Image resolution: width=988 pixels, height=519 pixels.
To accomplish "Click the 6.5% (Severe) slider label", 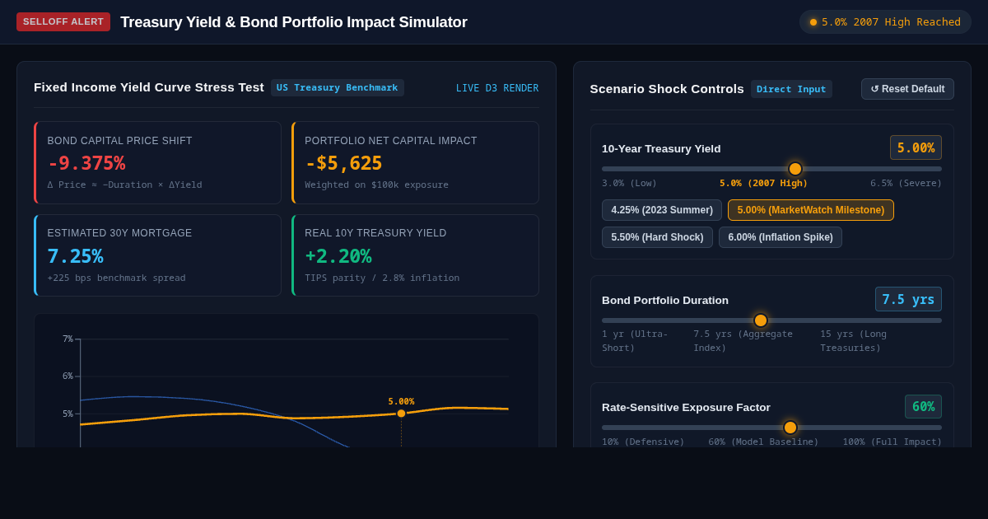I will point(906,183).
